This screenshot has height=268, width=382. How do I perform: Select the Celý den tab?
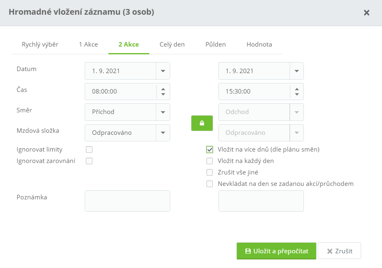coord(172,44)
